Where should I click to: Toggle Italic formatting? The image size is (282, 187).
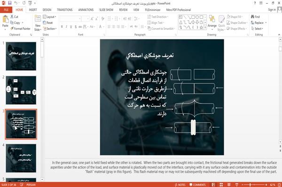(x=66, y=27)
